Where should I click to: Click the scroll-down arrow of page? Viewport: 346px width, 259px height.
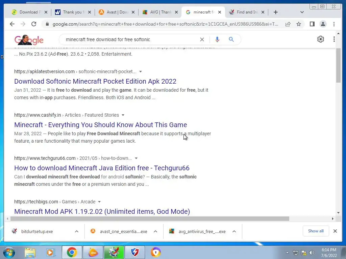[338, 213]
